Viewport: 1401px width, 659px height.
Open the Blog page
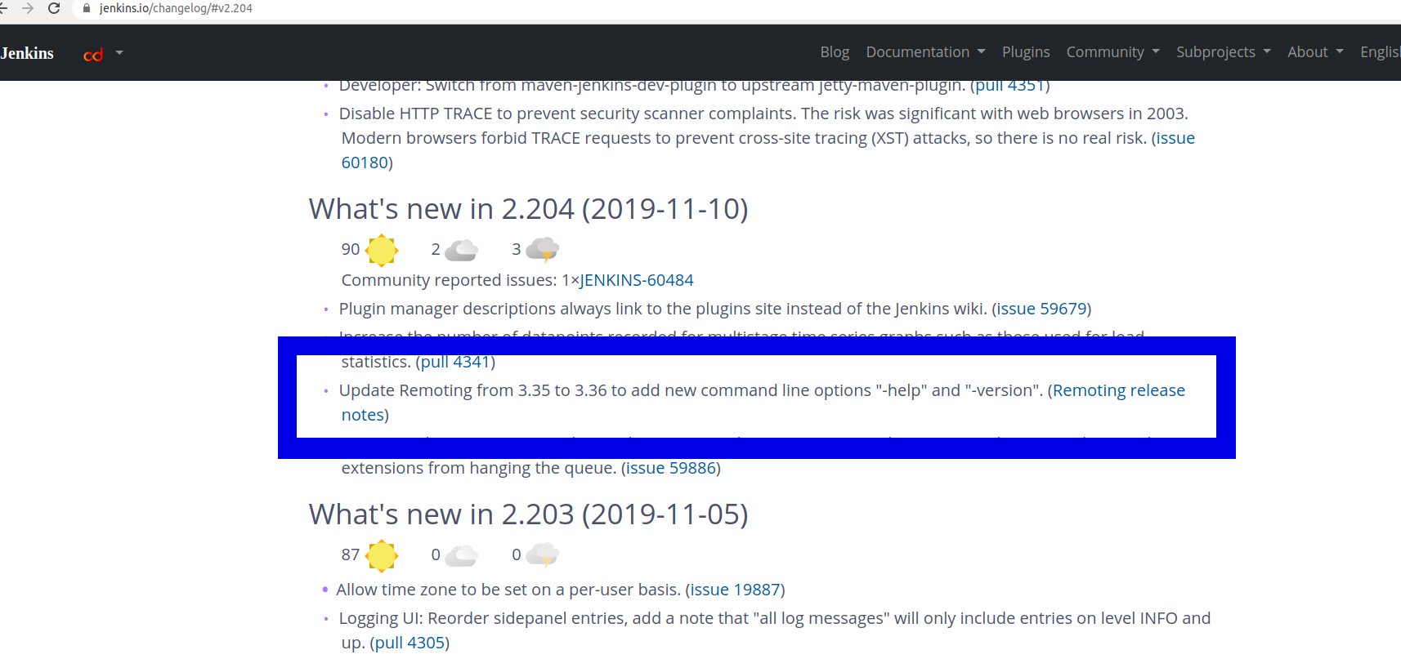834,51
